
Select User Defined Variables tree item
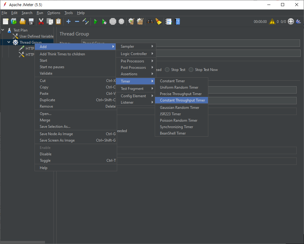pos(33,36)
